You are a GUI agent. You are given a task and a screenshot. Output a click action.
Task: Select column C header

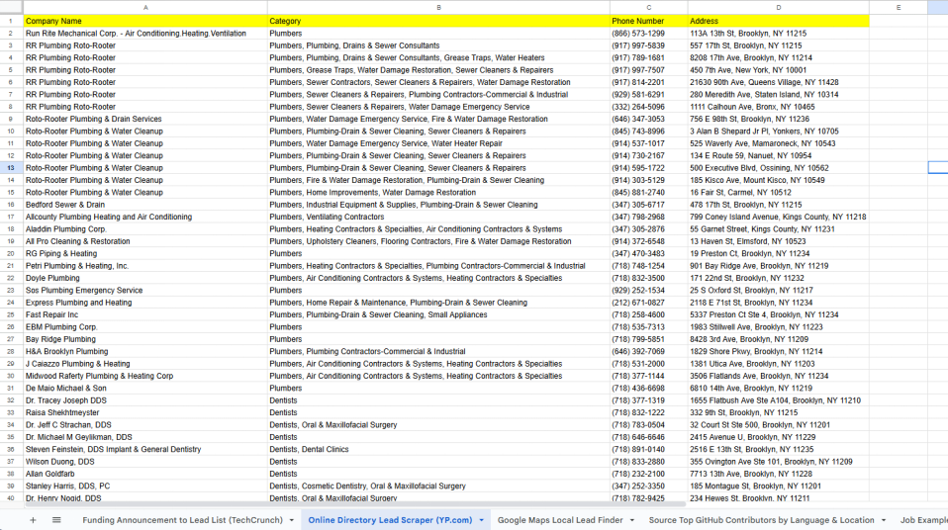click(648, 7)
